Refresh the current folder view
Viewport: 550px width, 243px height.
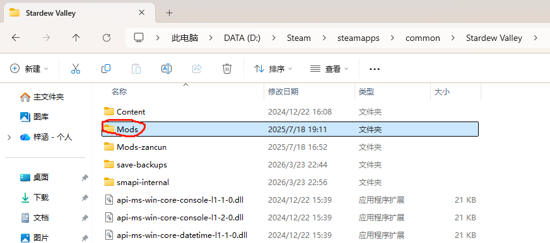tap(107, 38)
